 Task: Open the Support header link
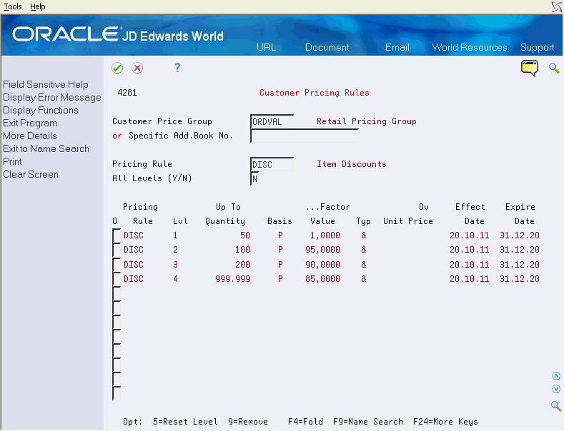pos(537,47)
